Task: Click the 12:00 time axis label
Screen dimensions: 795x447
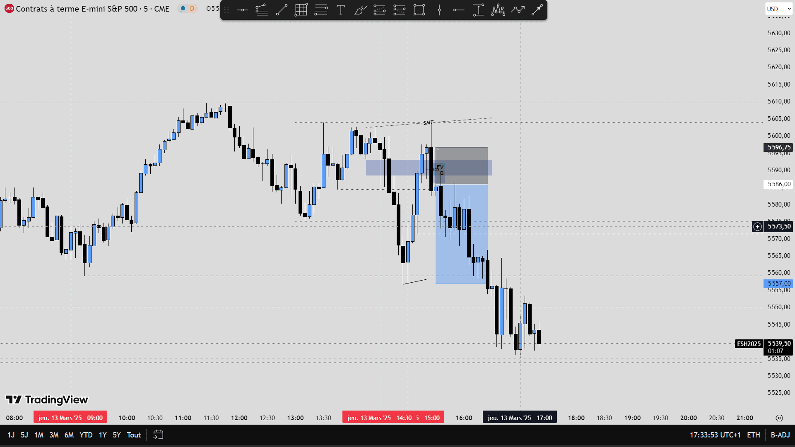Action: click(239, 418)
